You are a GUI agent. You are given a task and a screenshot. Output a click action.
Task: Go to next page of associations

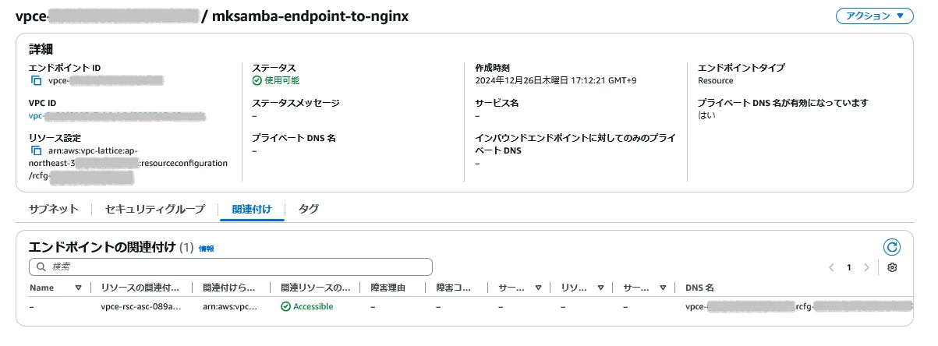pyautogui.click(x=866, y=267)
